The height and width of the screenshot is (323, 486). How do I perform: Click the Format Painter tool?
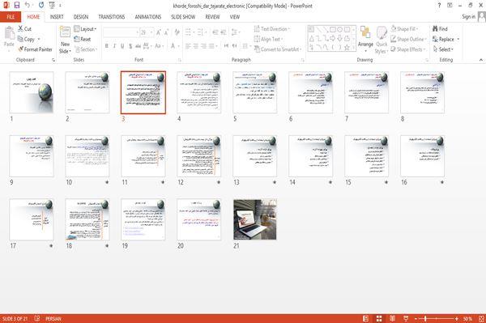(x=35, y=49)
